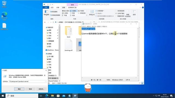Choose large icons (大图标) layout
The height and width of the screenshot is (98, 175).
click(x=73, y=11)
